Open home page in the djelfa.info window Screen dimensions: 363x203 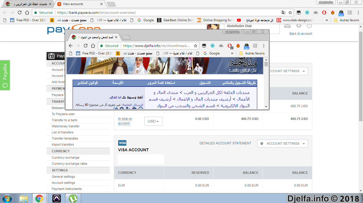pos(93,46)
